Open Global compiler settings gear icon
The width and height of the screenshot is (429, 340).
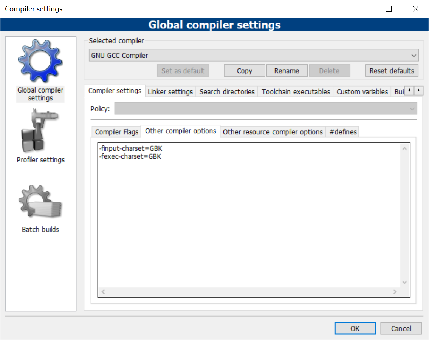[40, 61]
